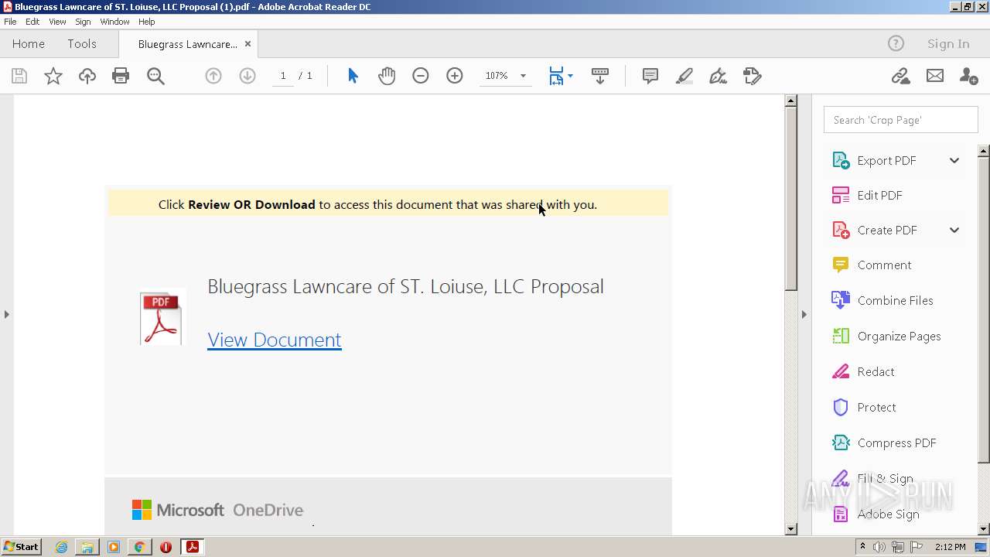This screenshot has height=557, width=990.
Task: Open the Comment tool in sidebar
Action: (884, 265)
